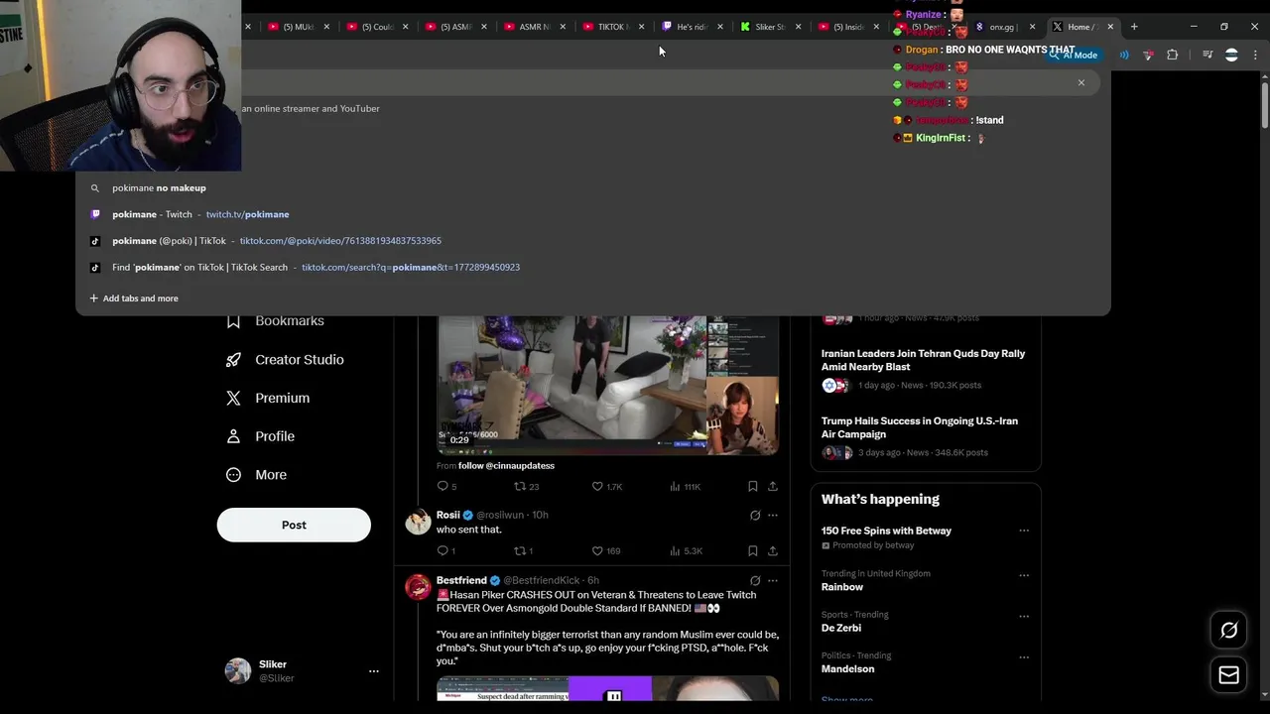This screenshot has height=714, width=1270.
Task: Click Add tabs and more
Action: pyautogui.click(x=134, y=298)
